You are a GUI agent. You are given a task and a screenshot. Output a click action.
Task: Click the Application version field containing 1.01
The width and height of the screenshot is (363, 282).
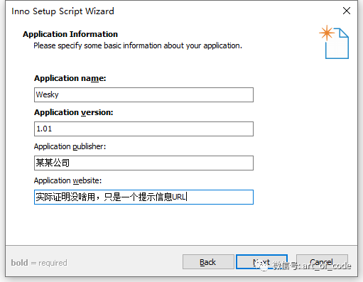(143, 129)
